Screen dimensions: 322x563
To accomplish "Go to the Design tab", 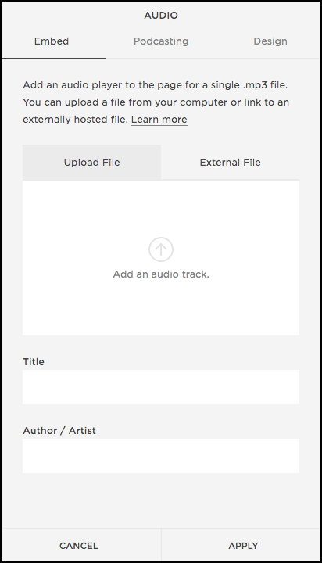I will pos(270,41).
